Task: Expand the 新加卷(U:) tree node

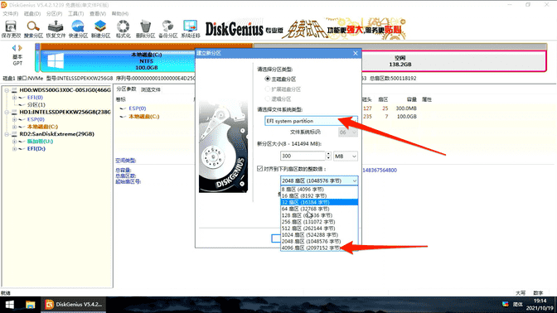Action: (14, 142)
